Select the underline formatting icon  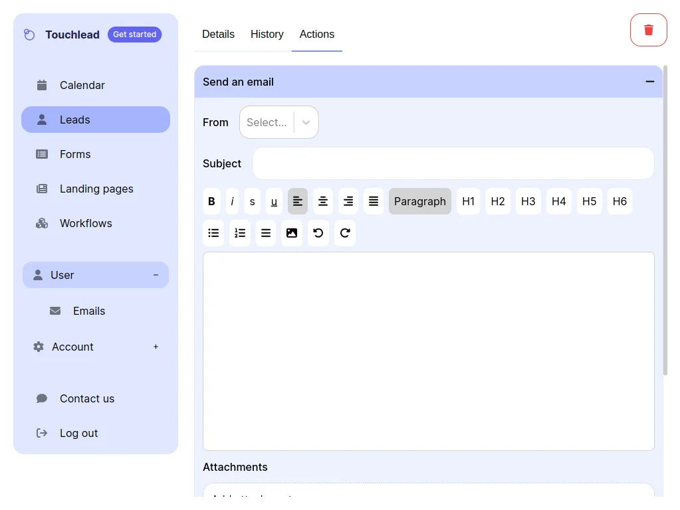click(274, 201)
